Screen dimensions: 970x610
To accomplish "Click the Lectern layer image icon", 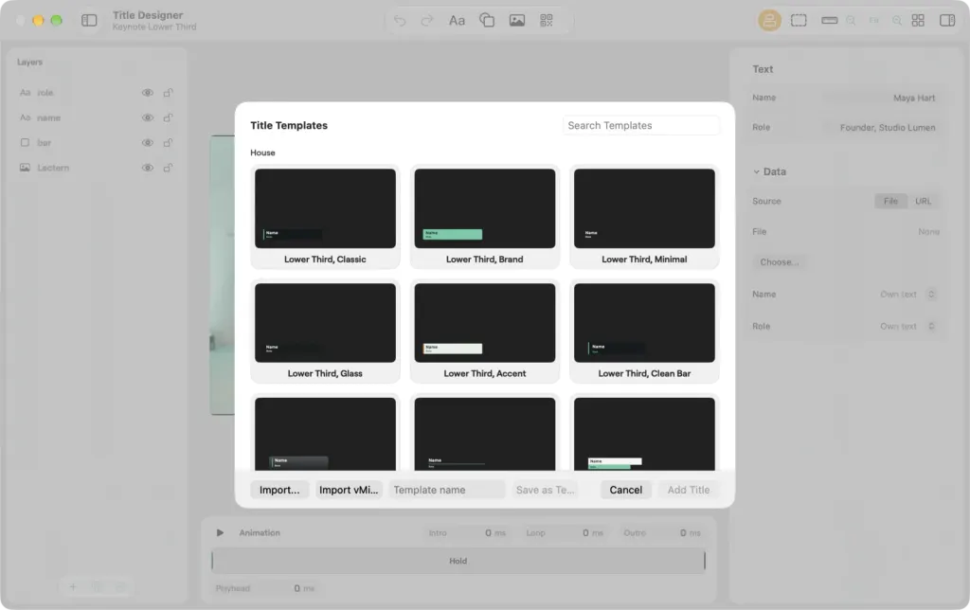I will click(25, 168).
